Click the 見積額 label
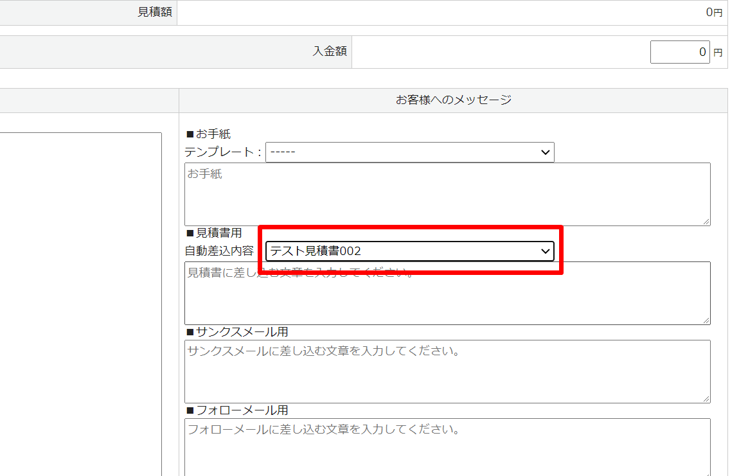Image resolution: width=739 pixels, height=476 pixels. pyautogui.click(x=155, y=12)
